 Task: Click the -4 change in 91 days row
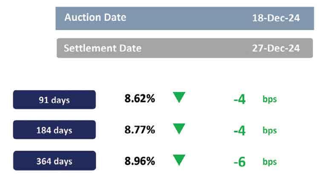239,100
